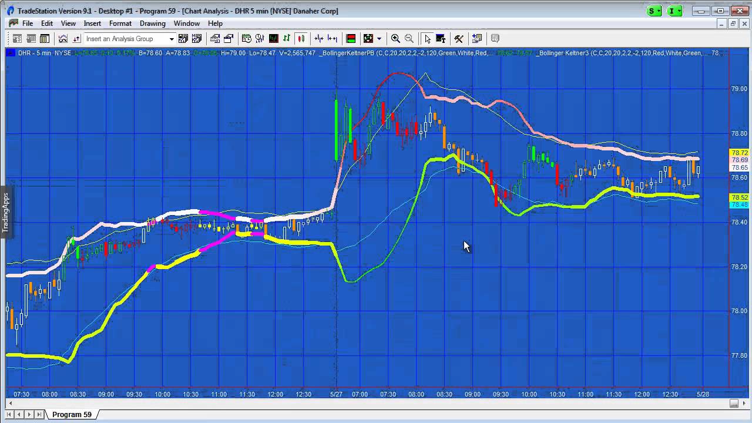Image resolution: width=752 pixels, height=423 pixels.
Task: Click the first chart window icon in toolbar
Action: click(18, 39)
